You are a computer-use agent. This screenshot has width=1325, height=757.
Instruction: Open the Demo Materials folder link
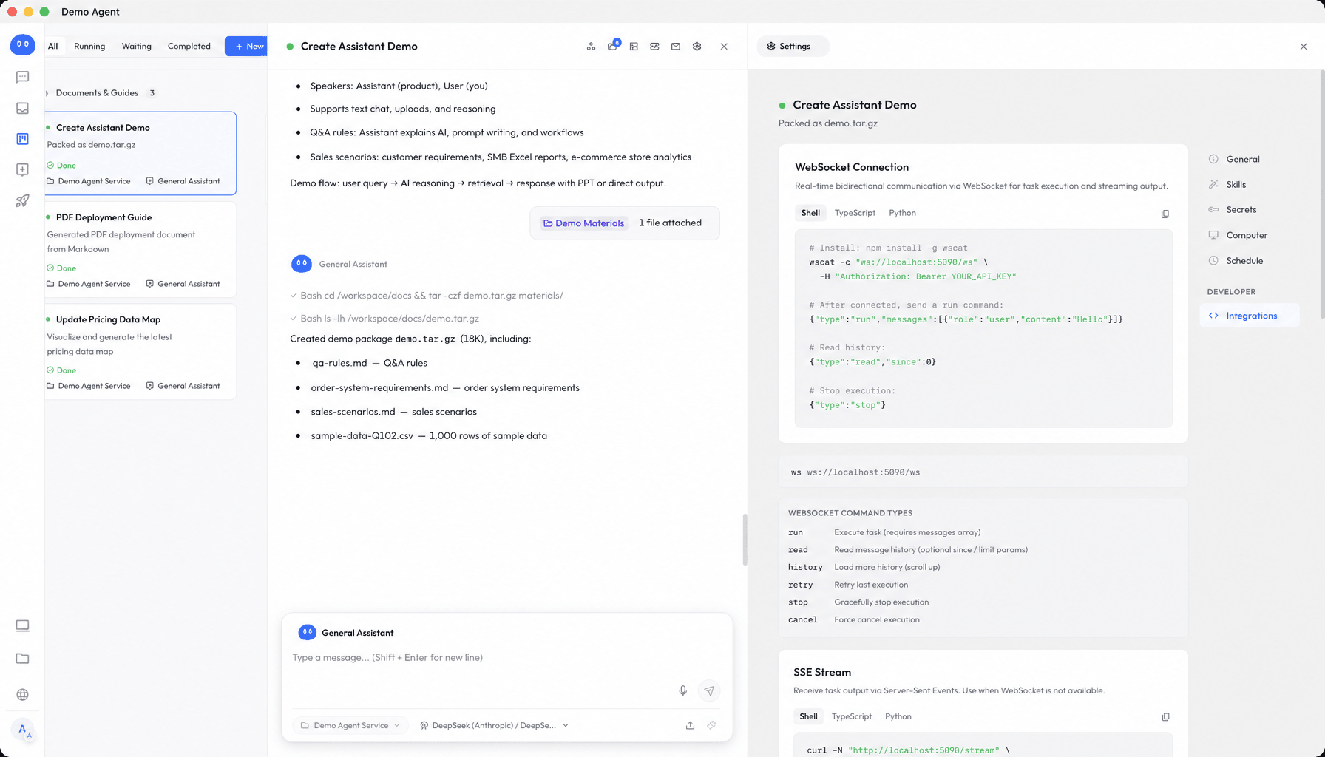coord(584,223)
